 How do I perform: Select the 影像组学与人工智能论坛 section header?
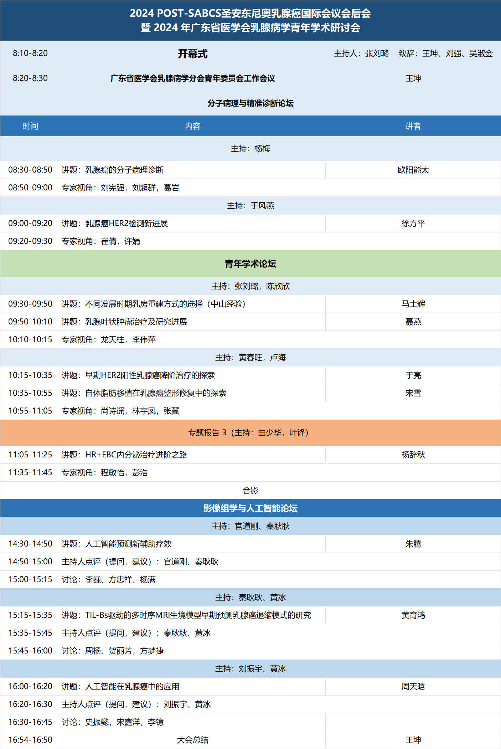pyautogui.click(x=250, y=508)
